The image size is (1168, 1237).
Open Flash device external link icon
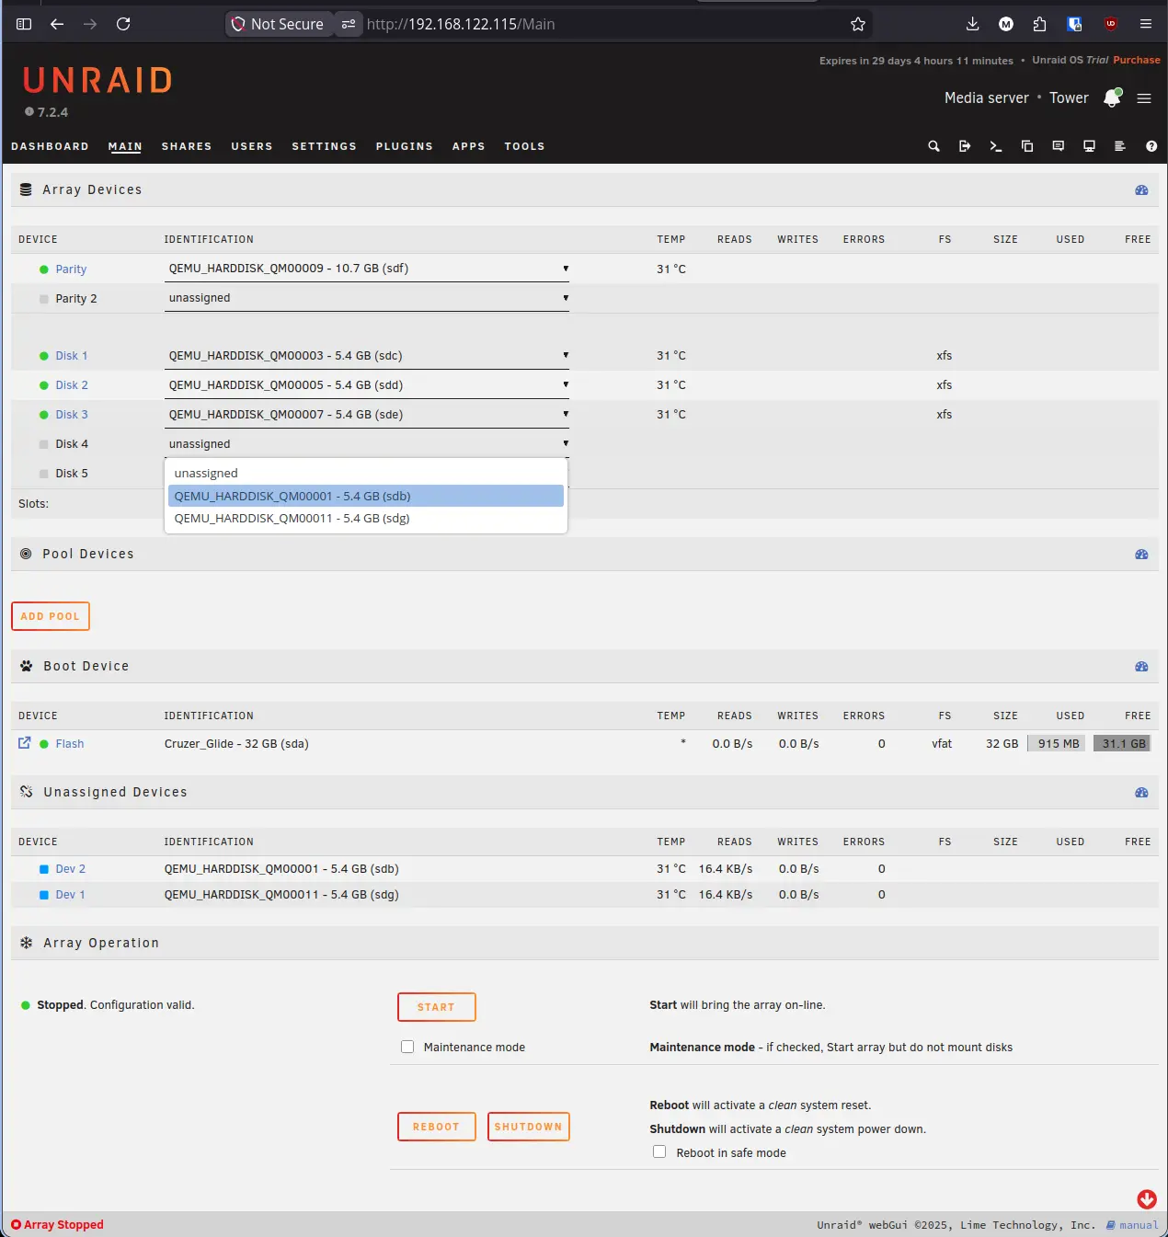click(x=25, y=743)
